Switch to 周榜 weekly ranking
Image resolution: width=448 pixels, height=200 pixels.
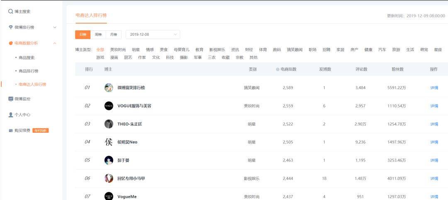(98, 34)
